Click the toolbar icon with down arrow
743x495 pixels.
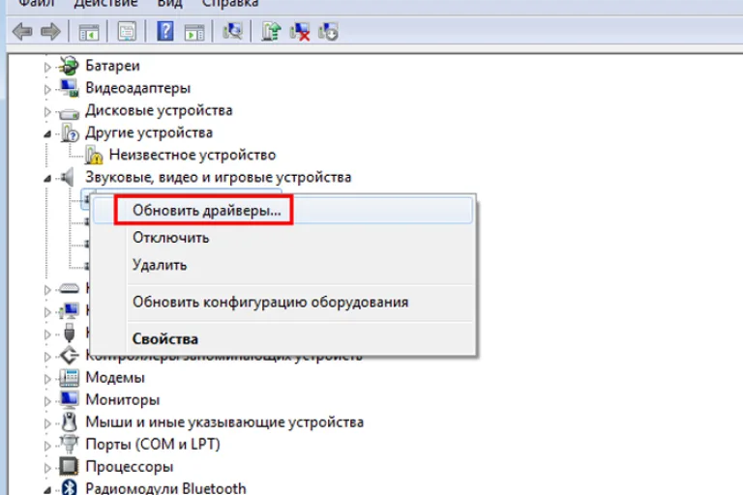click(x=328, y=32)
